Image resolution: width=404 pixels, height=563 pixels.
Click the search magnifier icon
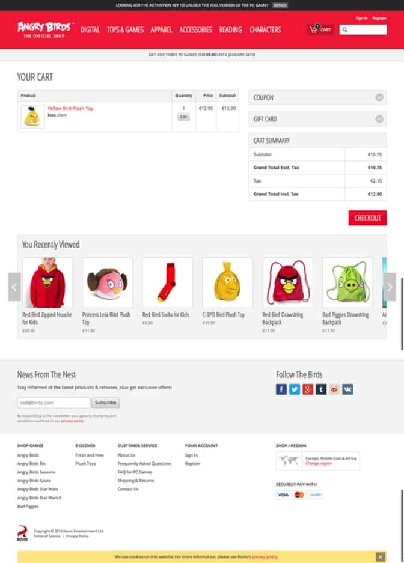[344, 30]
